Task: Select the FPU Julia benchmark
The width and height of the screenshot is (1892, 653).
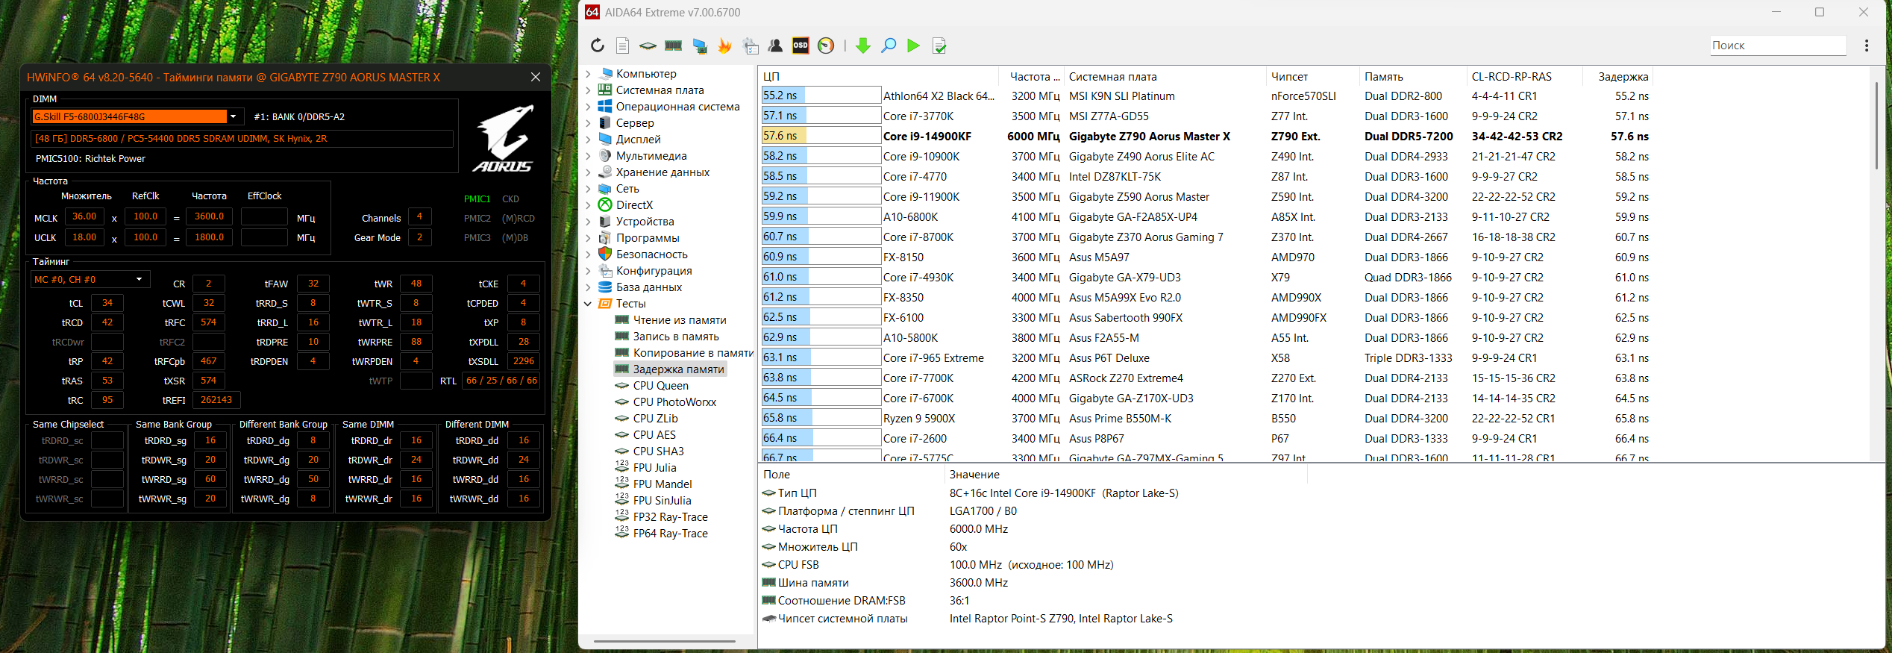Action: pyautogui.click(x=654, y=468)
